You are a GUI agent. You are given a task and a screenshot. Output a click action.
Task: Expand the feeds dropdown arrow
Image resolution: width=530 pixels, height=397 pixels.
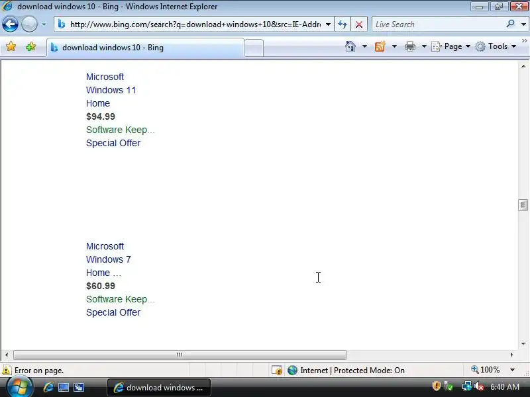394,46
